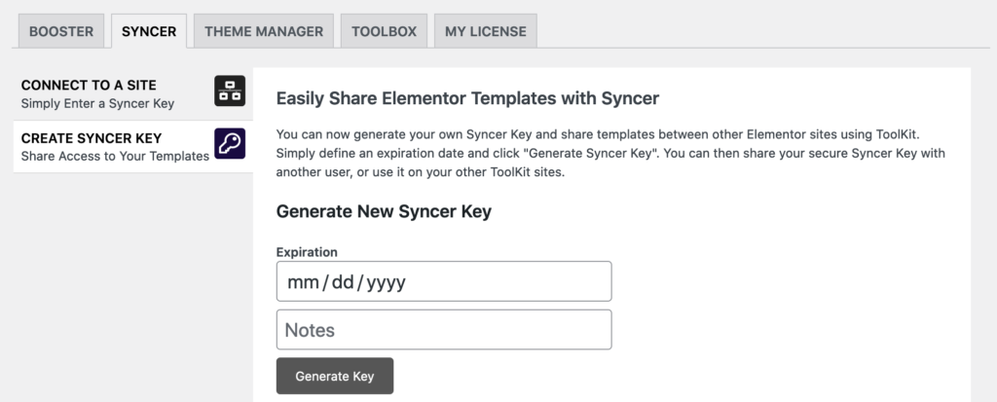Choose the Connect to a Site title
This screenshot has width=997, height=402.
pyautogui.click(x=89, y=86)
